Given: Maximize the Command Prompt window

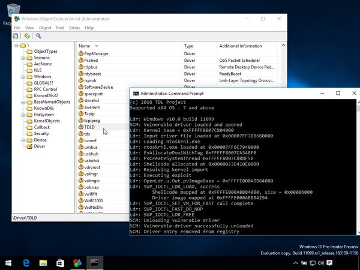Looking at the screenshot, I should coord(338,93).
